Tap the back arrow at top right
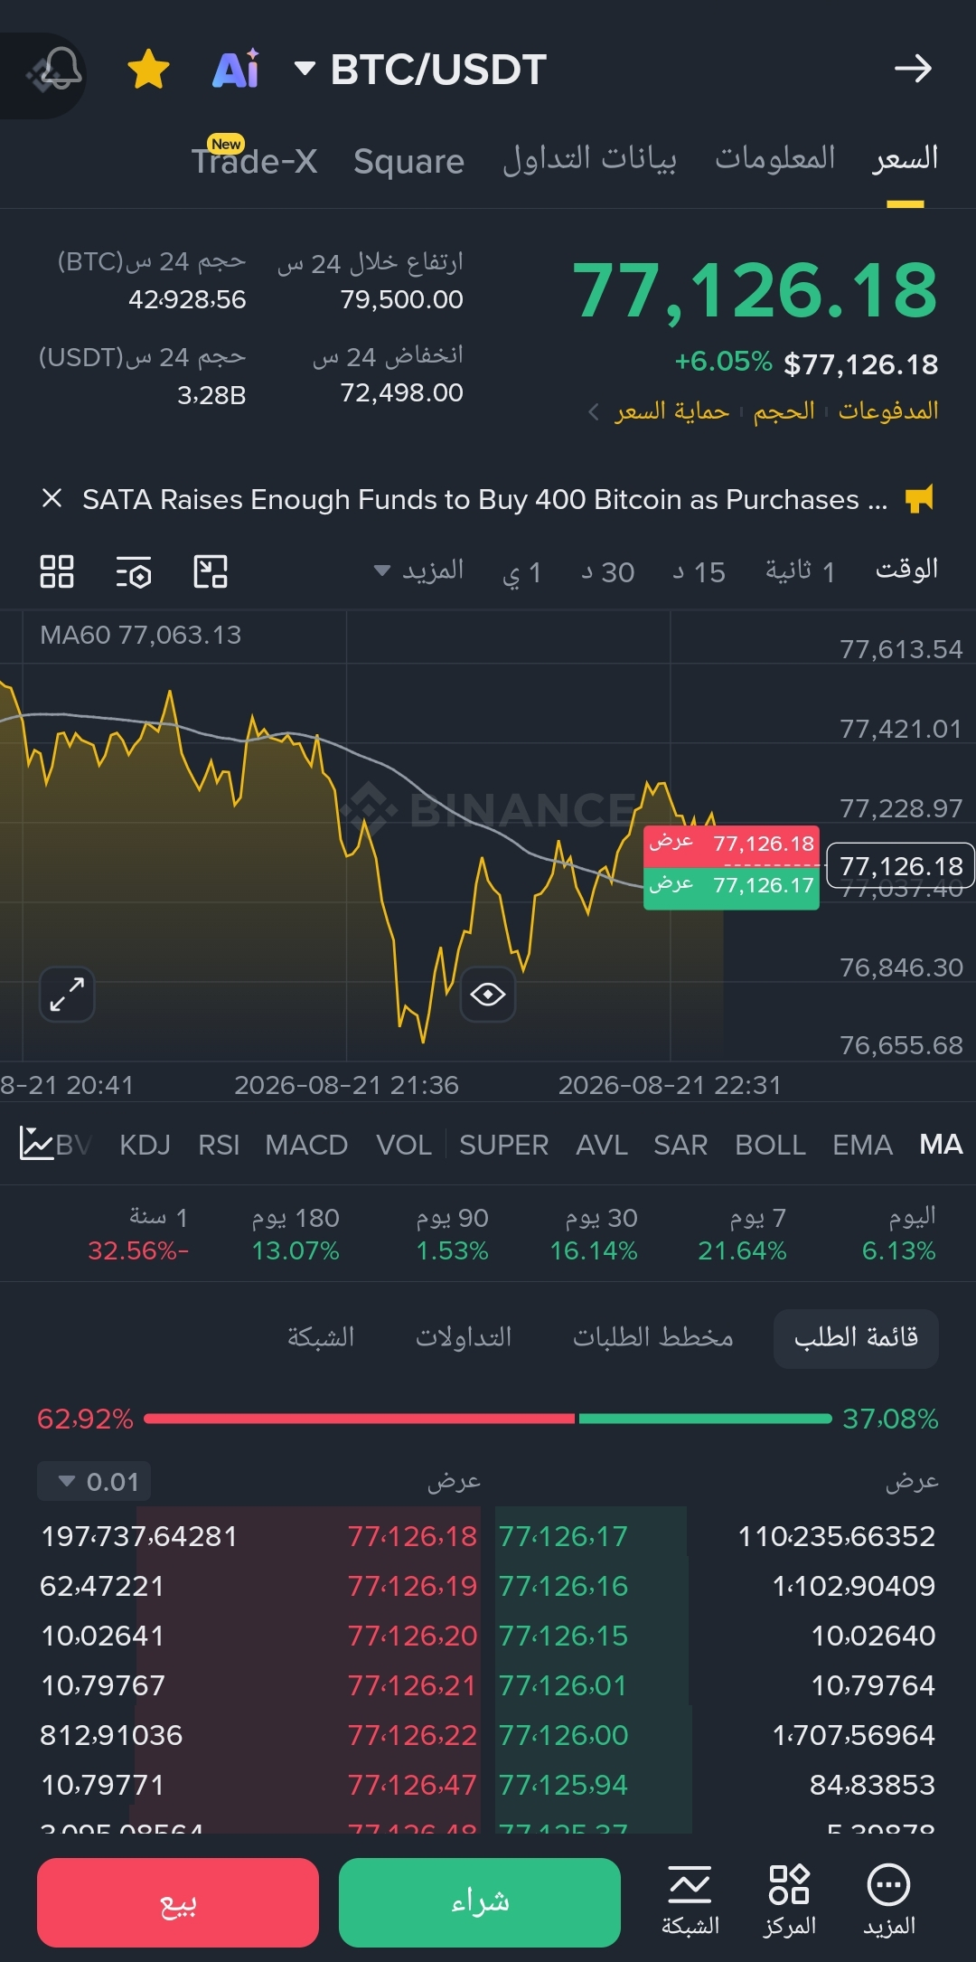This screenshot has height=1962, width=976. [913, 69]
